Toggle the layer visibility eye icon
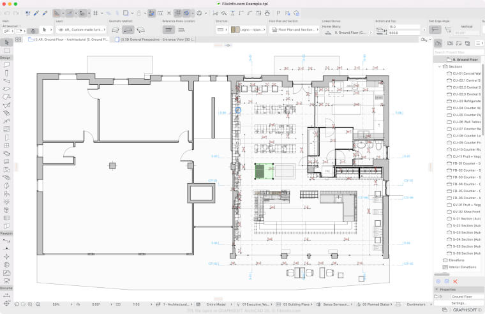The image size is (485, 314). (x=61, y=29)
